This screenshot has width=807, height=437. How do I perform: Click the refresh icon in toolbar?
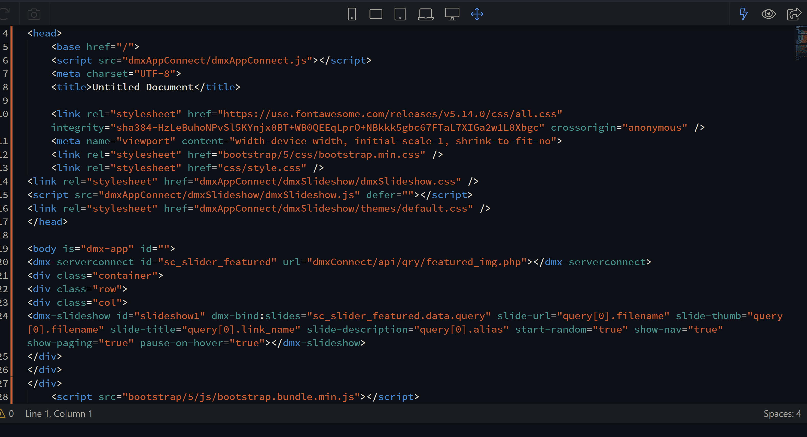[4, 14]
